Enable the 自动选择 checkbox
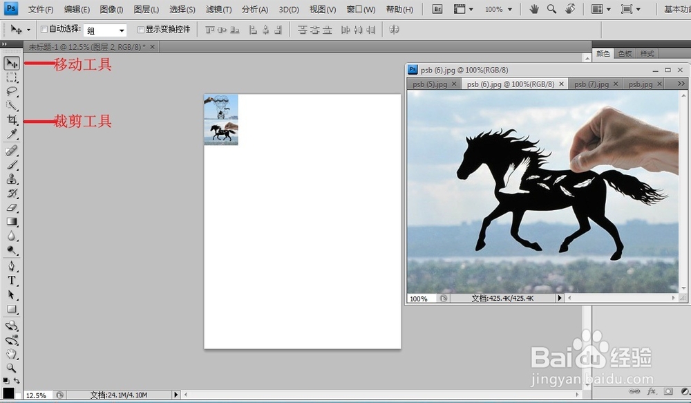Viewport: 691px width, 403px height. click(x=44, y=30)
